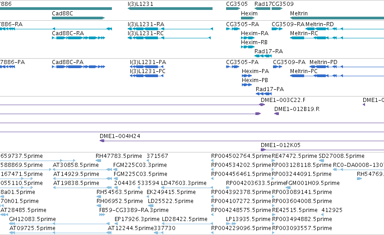Select the FGM225C03.5prime EST label
The image size is (384, 235).
point(141,174)
